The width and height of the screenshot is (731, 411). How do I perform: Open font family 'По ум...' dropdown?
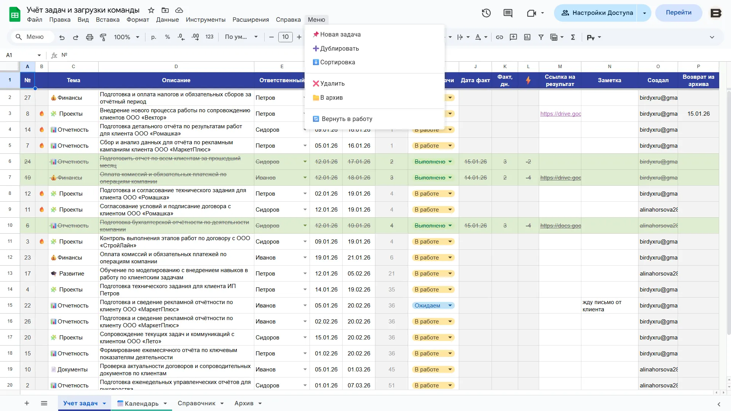pyautogui.click(x=241, y=37)
